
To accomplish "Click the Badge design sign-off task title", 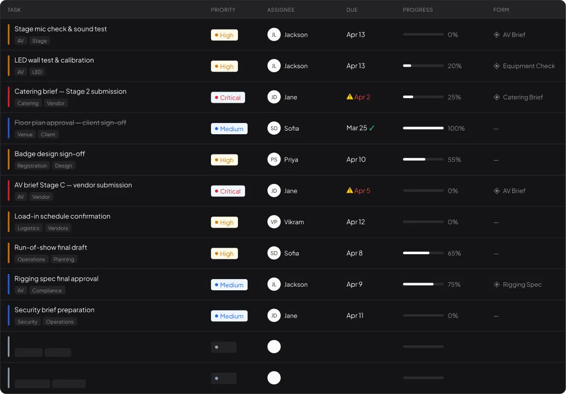I will pos(49,154).
